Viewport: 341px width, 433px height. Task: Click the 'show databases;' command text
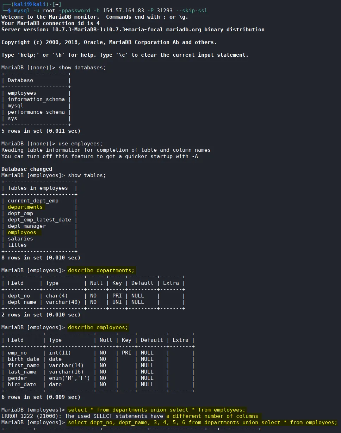click(x=82, y=68)
